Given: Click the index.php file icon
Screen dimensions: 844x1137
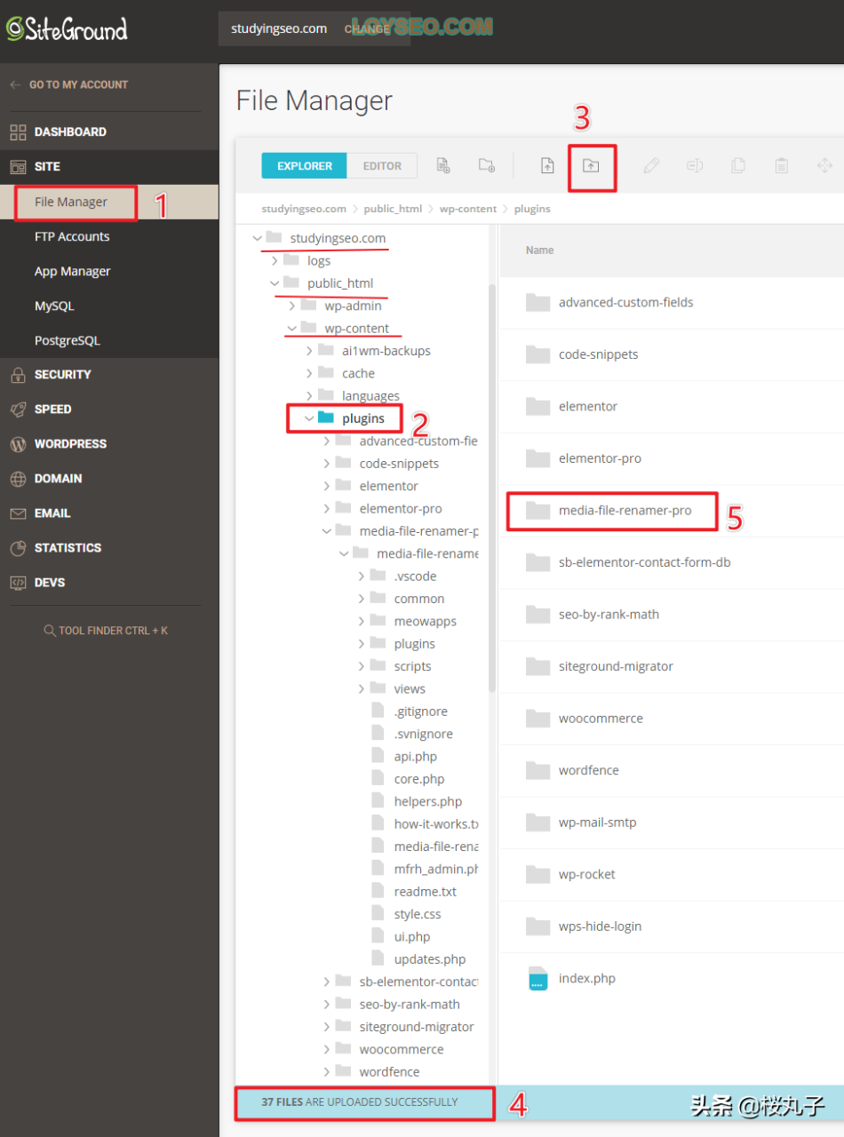Looking at the screenshot, I should (537, 979).
